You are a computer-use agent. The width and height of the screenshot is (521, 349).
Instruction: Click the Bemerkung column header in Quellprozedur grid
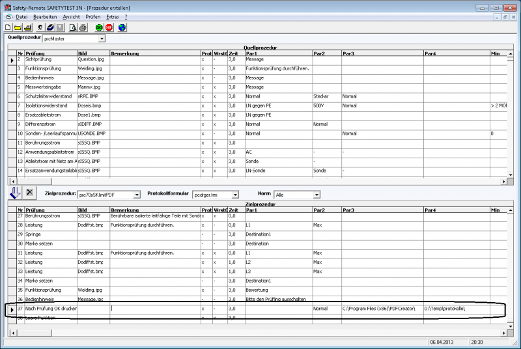pos(155,53)
